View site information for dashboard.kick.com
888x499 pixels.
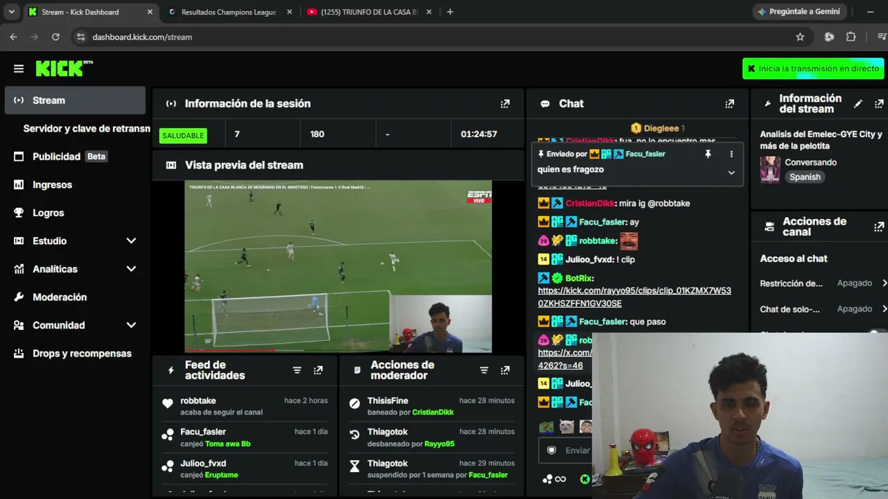coord(80,37)
